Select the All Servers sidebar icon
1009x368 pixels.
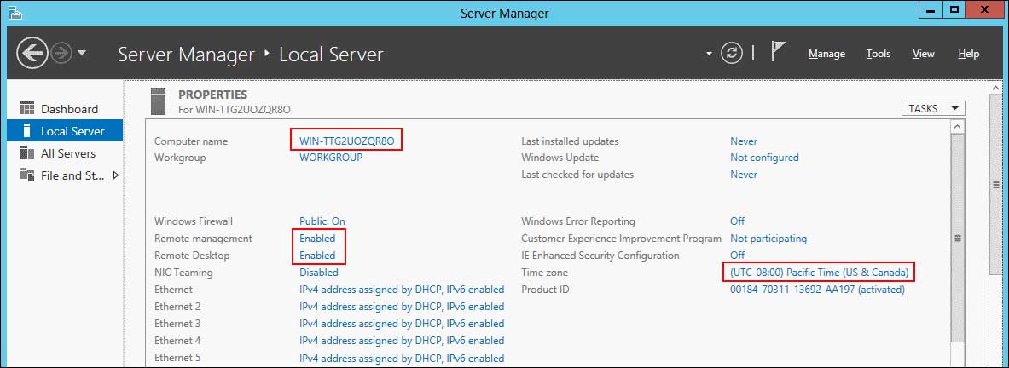click(x=26, y=153)
